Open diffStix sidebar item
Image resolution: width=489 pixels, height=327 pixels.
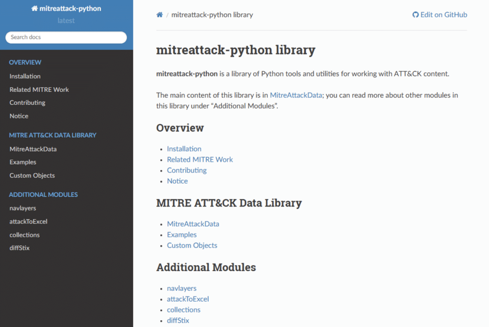(20, 248)
